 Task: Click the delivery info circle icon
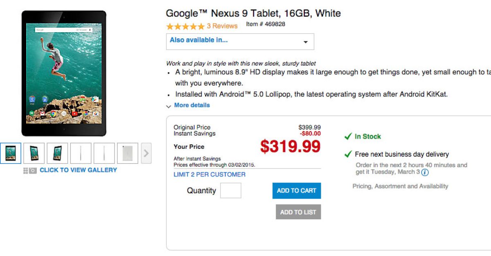coord(425,172)
